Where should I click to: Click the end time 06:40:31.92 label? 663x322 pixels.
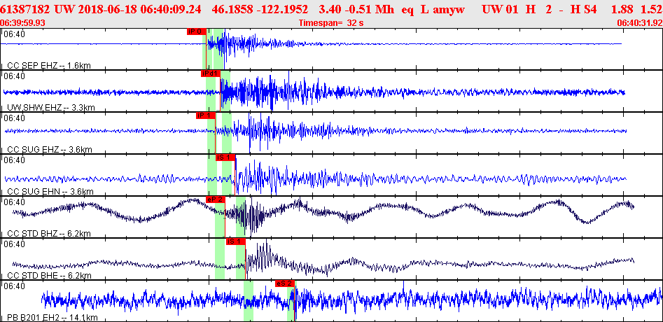click(x=639, y=23)
